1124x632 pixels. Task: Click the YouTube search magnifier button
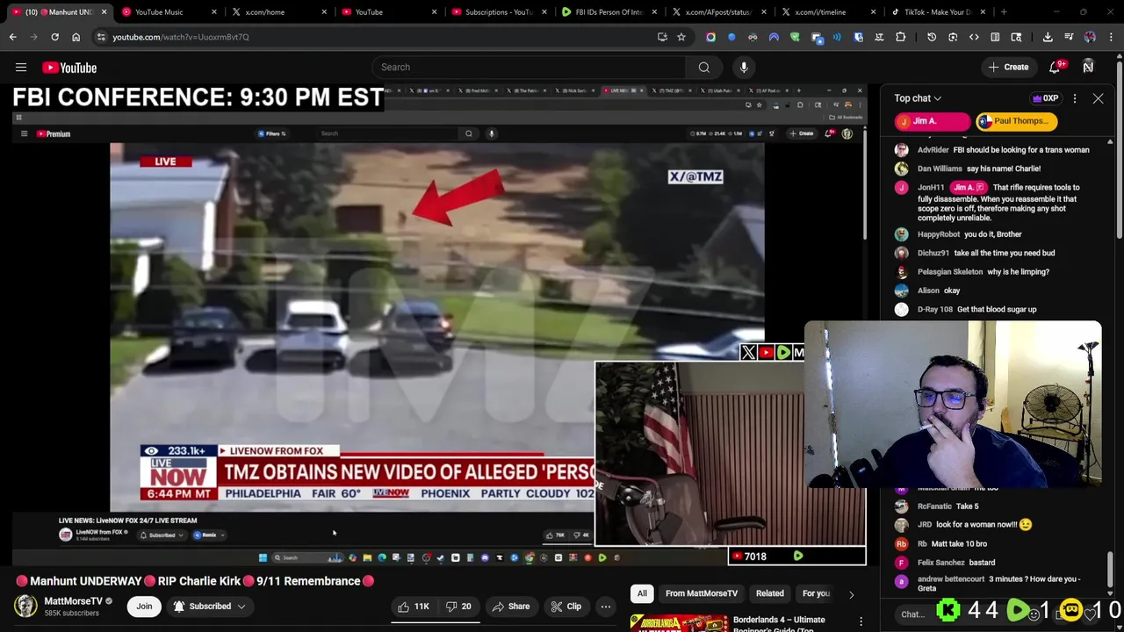tap(703, 68)
